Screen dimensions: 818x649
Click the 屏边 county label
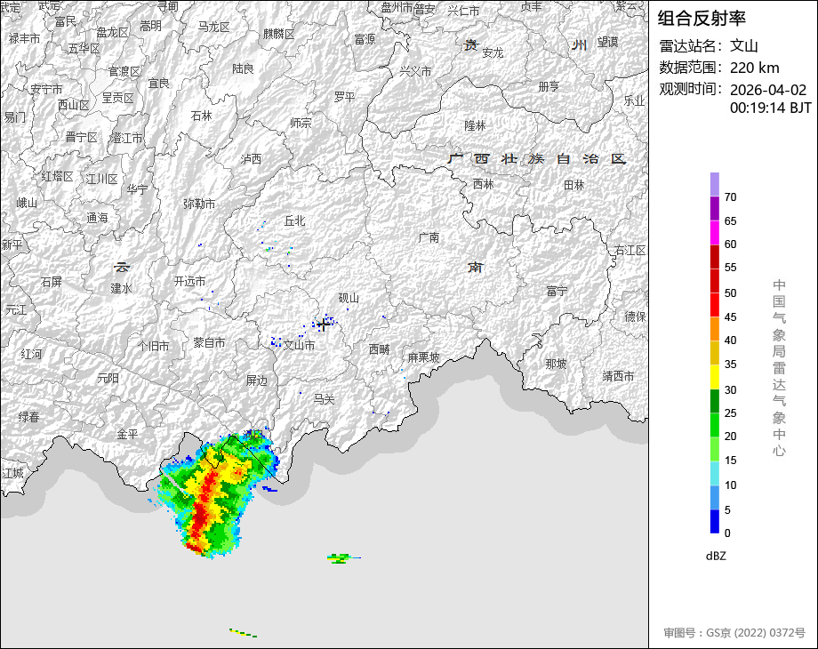point(256,381)
